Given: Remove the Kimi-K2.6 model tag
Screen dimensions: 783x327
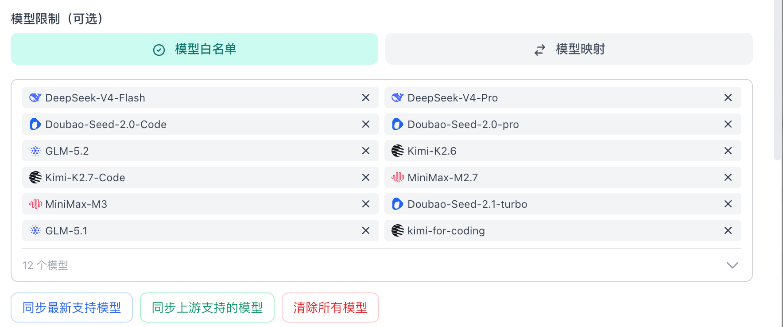Looking at the screenshot, I should coord(728,151).
